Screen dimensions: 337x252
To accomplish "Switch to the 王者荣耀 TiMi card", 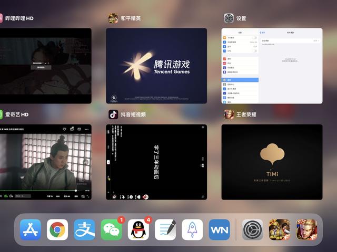I will click(272, 162).
